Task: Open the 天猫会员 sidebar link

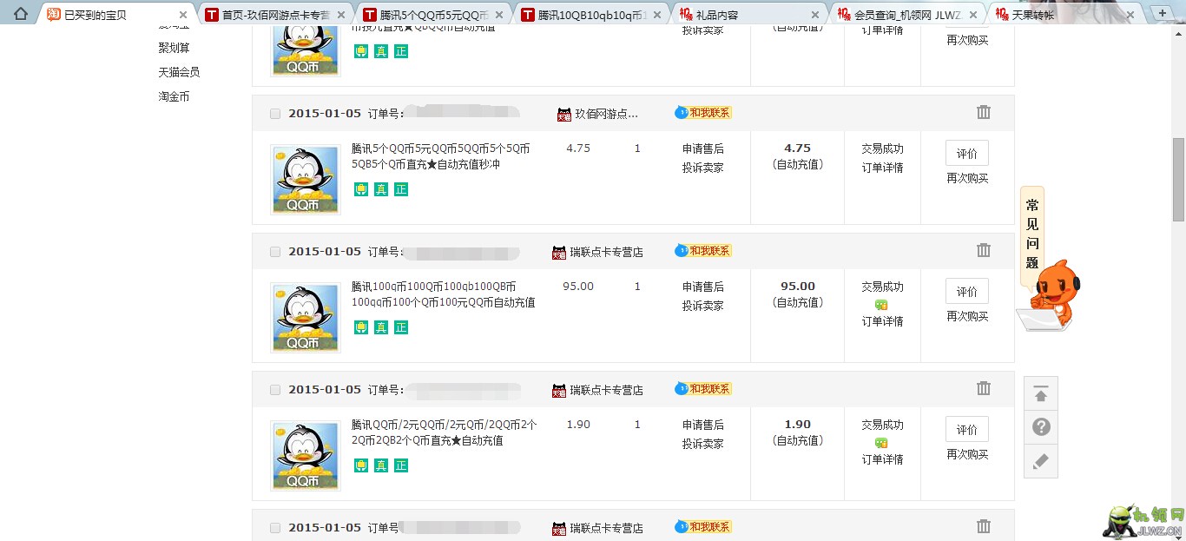Action: pos(179,72)
